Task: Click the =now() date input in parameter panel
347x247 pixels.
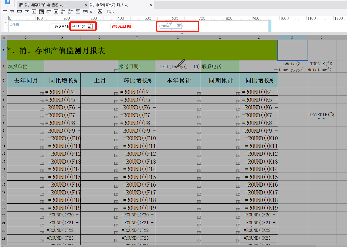Action: pyautogui.click(x=168, y=26)
